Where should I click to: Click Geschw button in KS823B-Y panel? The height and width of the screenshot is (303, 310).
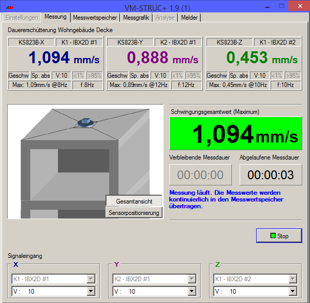117,76
